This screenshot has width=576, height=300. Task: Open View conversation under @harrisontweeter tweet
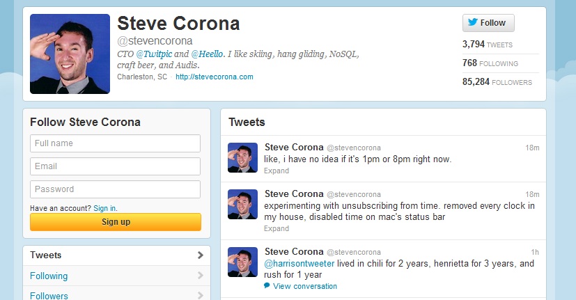tap(305, 286)
